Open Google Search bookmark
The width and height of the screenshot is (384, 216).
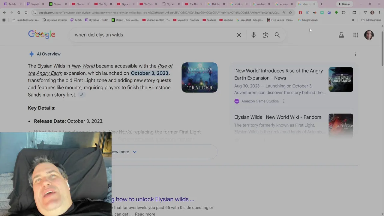click(308, 20)
